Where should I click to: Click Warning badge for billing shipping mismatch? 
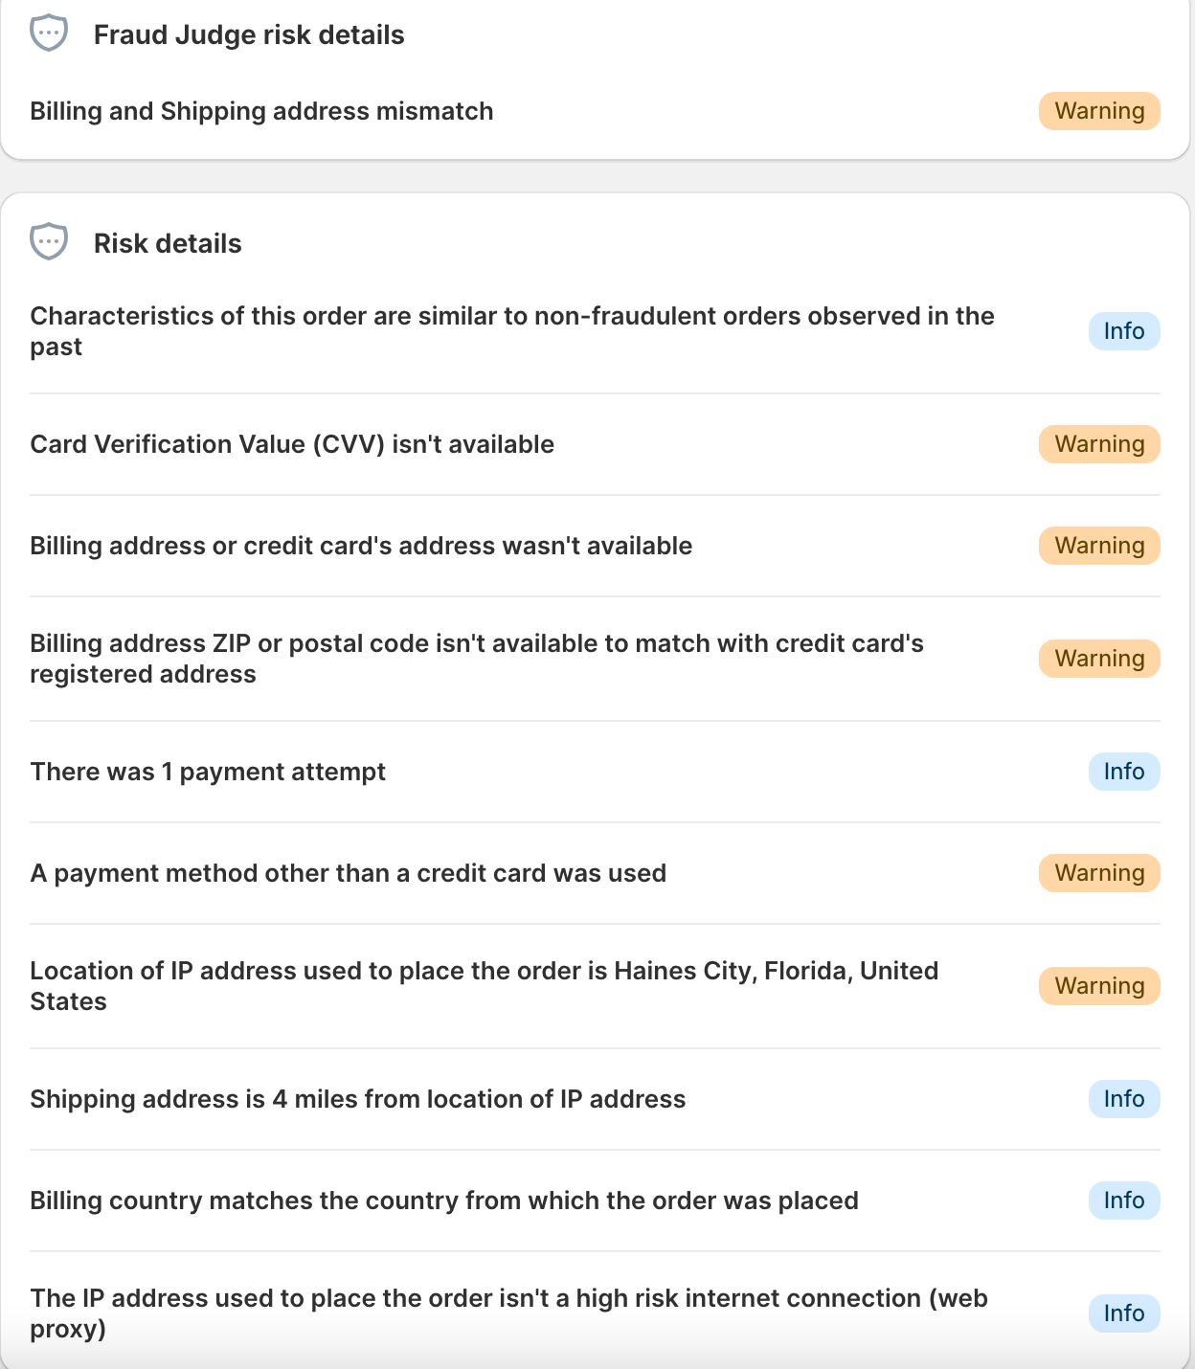[x=1099, y=111]
